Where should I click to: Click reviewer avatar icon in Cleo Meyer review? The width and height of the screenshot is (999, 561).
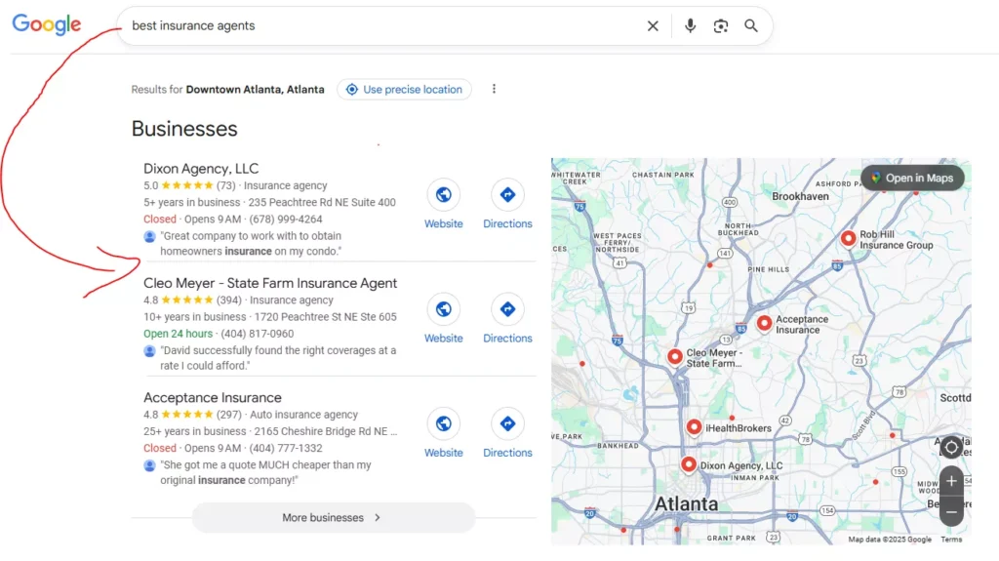pyautogui.click(x=149, y=351)
